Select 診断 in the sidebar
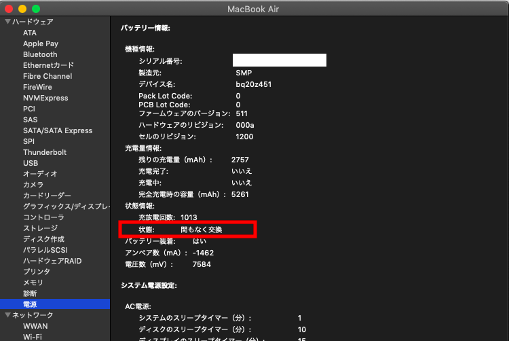The height and width of the screenshot is (341, 509). point(30,293)
